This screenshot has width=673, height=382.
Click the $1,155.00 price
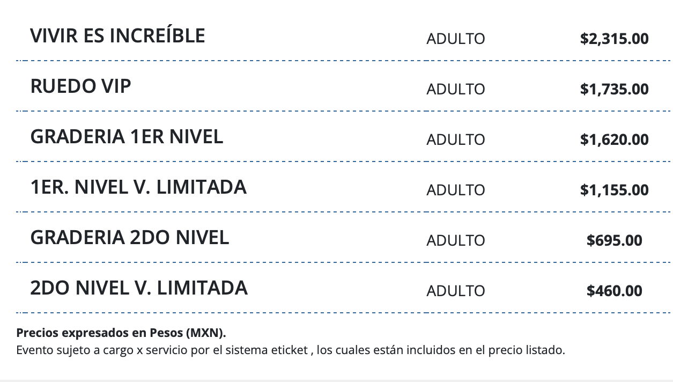pyautogui.click(x=614, y=190)
